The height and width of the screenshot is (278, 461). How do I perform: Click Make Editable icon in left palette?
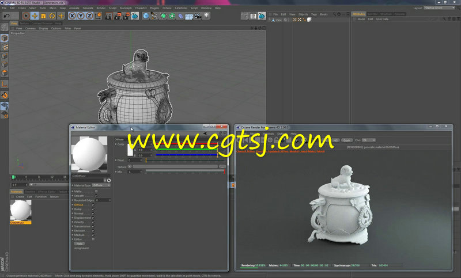point(5,27)
